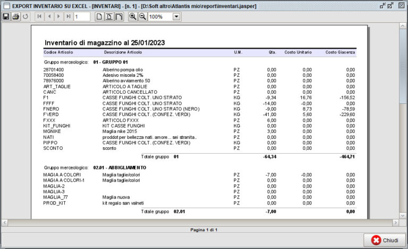Click the vertical scrollbar down arrow
Image resolution: width=408 pixels, height=249 pixels.
tap(403, 215)
